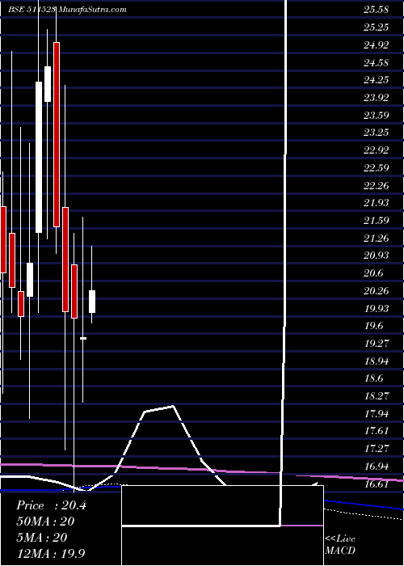The height and width of the screenshot is (566, 404).
Task: Click the 24.25 price axis label
Action: (377, 80)
